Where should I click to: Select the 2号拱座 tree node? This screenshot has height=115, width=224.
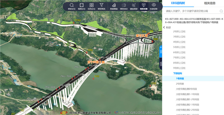[x=180, y=84]
